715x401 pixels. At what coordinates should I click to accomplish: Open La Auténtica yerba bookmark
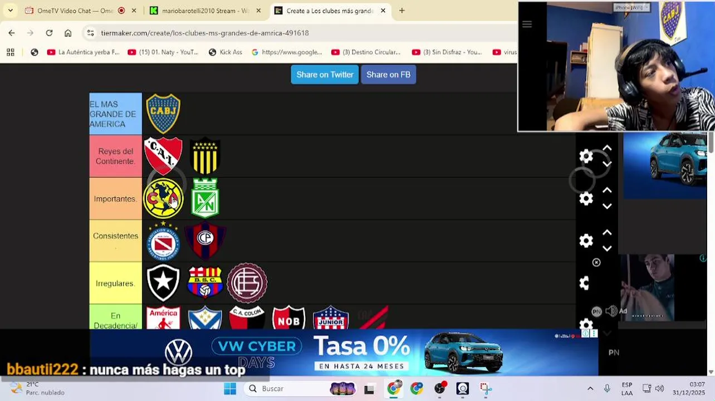(x=84, y=52)
